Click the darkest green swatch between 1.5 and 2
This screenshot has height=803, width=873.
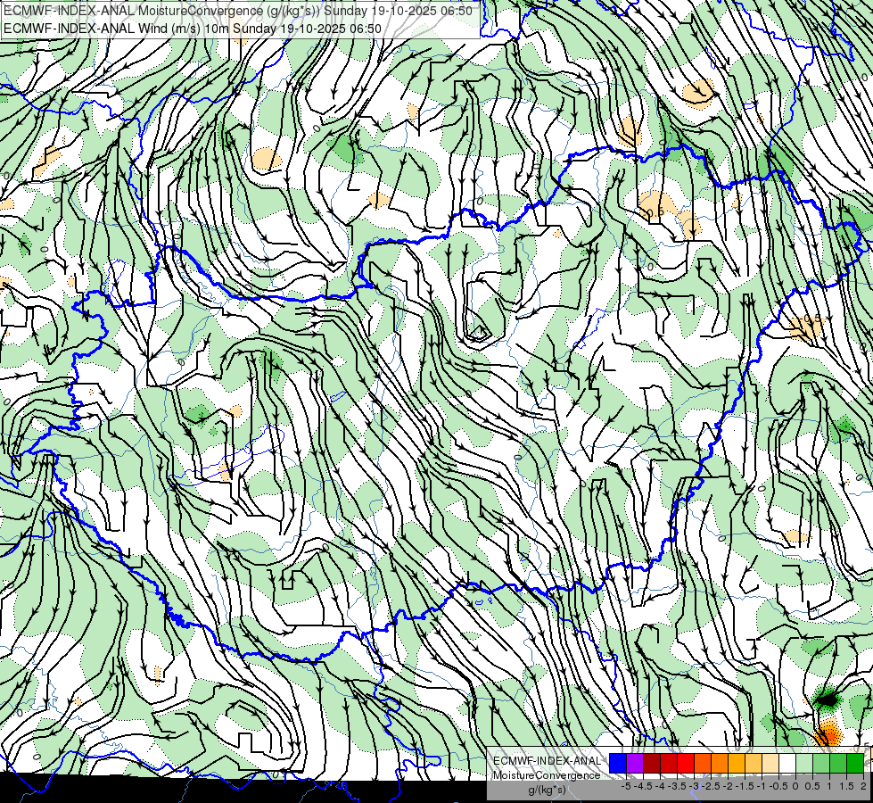point(855,764)
